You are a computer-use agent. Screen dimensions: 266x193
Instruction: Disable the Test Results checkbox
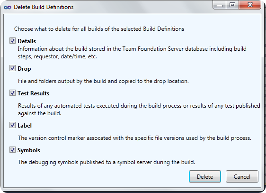click(12, 93)
